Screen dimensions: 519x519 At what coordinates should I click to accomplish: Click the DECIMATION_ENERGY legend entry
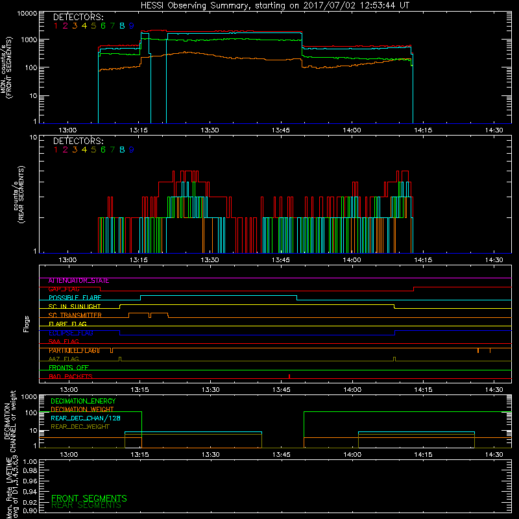(83, 401)
